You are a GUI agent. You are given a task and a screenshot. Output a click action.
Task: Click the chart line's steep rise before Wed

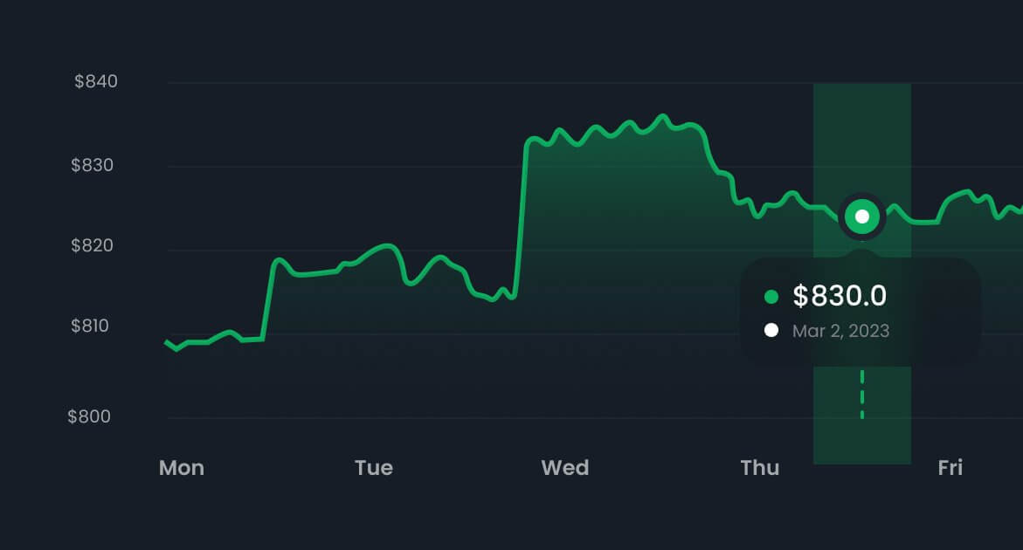point(522,218)
